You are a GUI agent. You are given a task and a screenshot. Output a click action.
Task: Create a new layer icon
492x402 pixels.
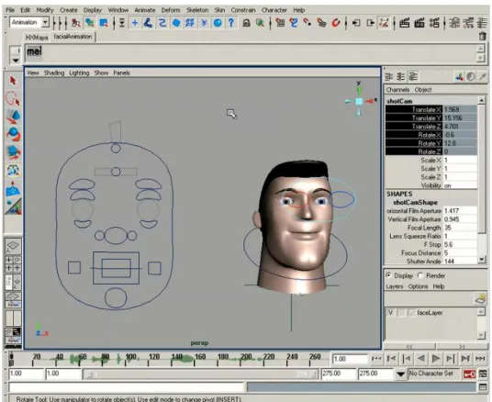click(480, 299)
